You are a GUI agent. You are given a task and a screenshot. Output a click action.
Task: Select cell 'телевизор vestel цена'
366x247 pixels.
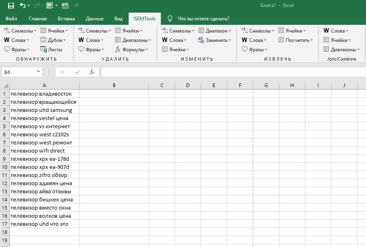[x=44, y=118]
